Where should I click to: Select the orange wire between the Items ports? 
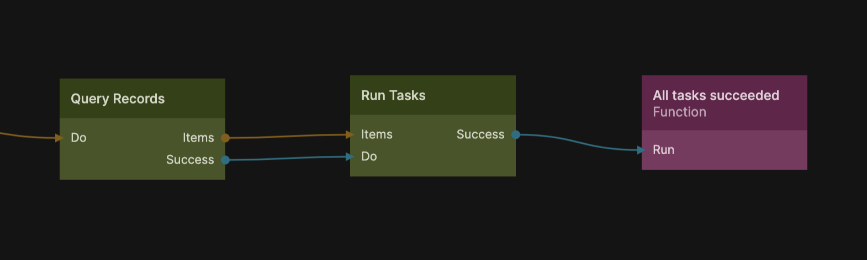pos(287,136)
